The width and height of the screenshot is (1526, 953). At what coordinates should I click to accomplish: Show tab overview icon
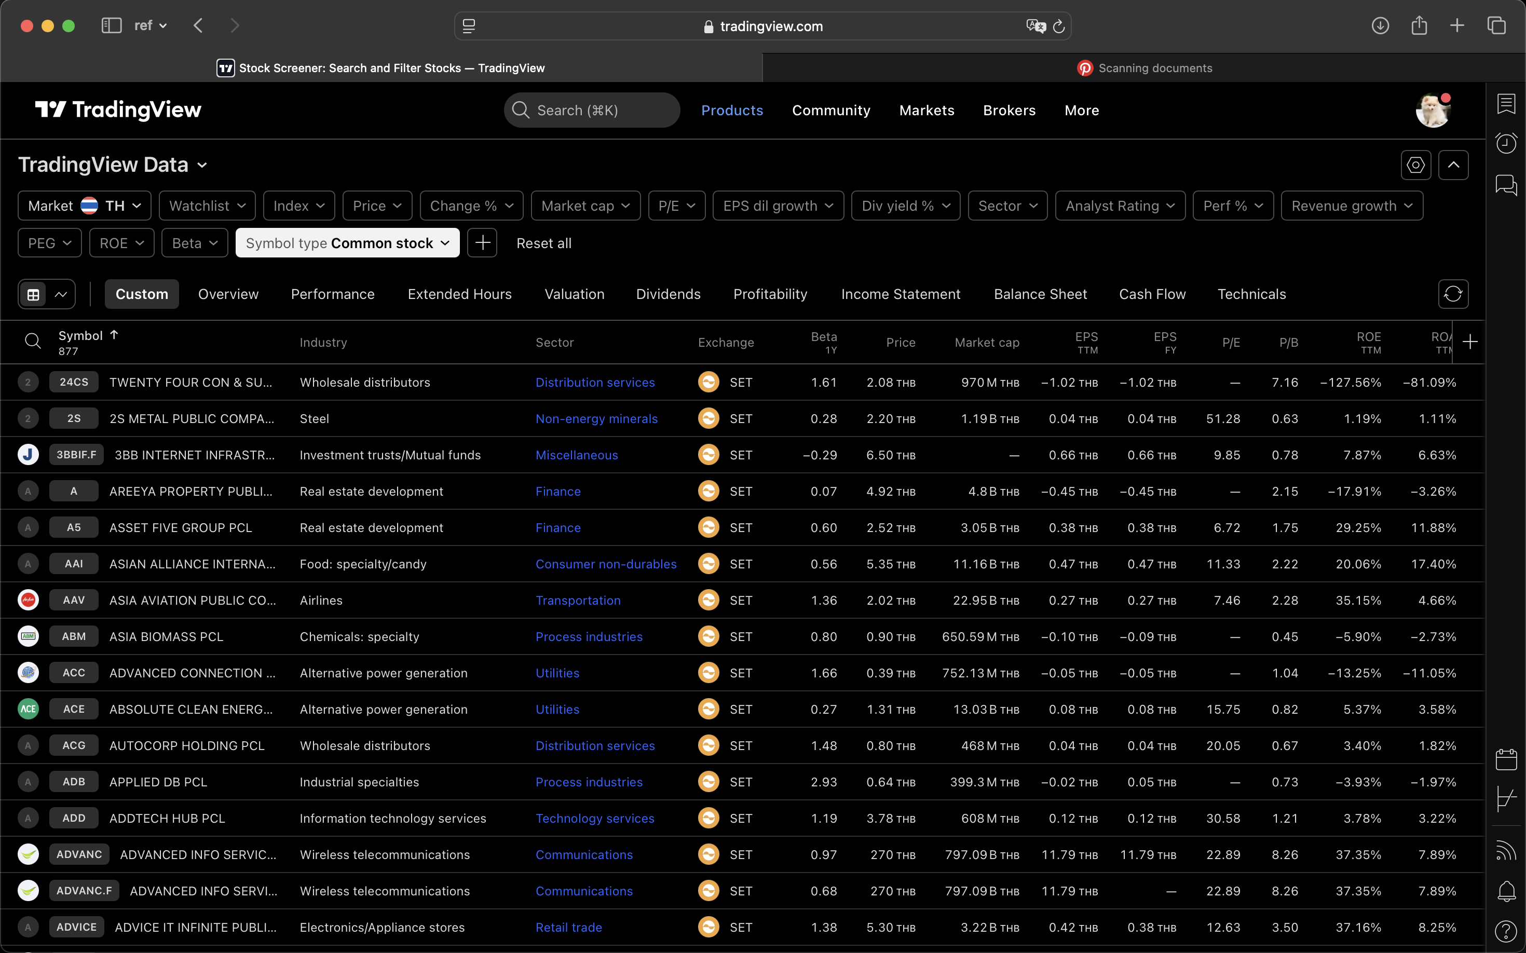click(x=1496, y=26)
